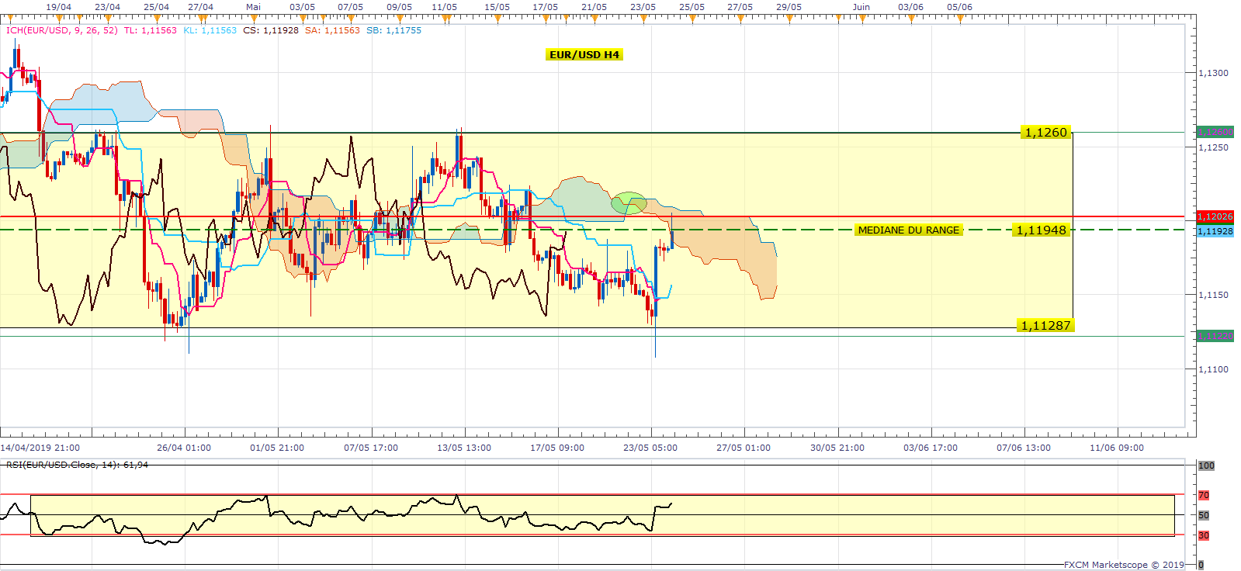Click the KL: 1,11563 Kijun value
The image size is (1241, 571).
210,30
